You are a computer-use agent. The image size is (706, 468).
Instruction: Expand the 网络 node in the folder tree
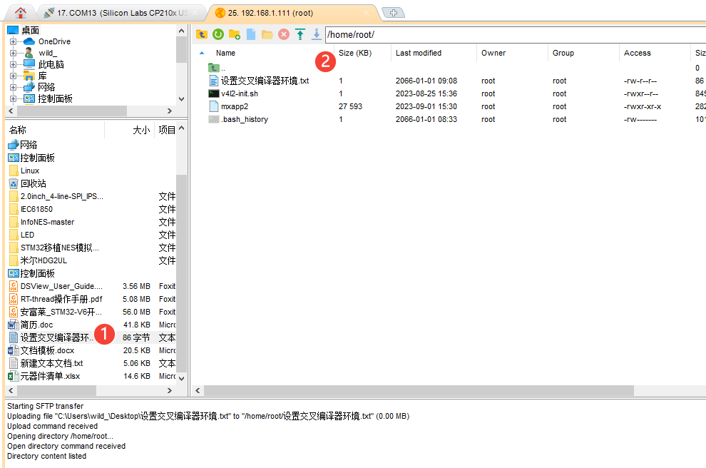pos(13,87)
